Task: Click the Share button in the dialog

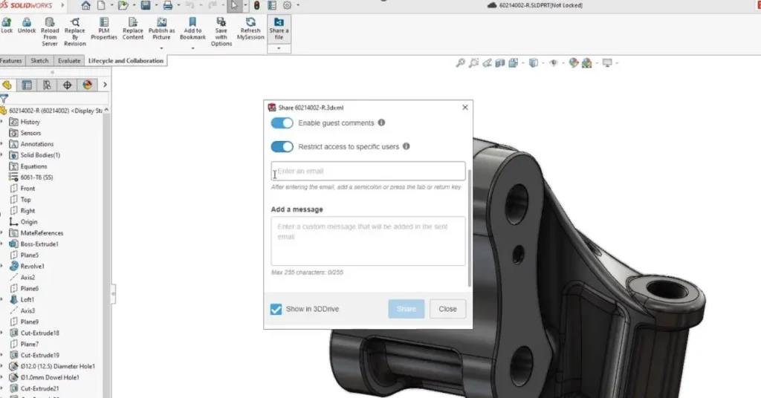Action: [406, 309]
